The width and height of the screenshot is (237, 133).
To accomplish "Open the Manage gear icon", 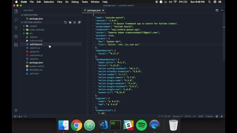I will pos(16,110).
